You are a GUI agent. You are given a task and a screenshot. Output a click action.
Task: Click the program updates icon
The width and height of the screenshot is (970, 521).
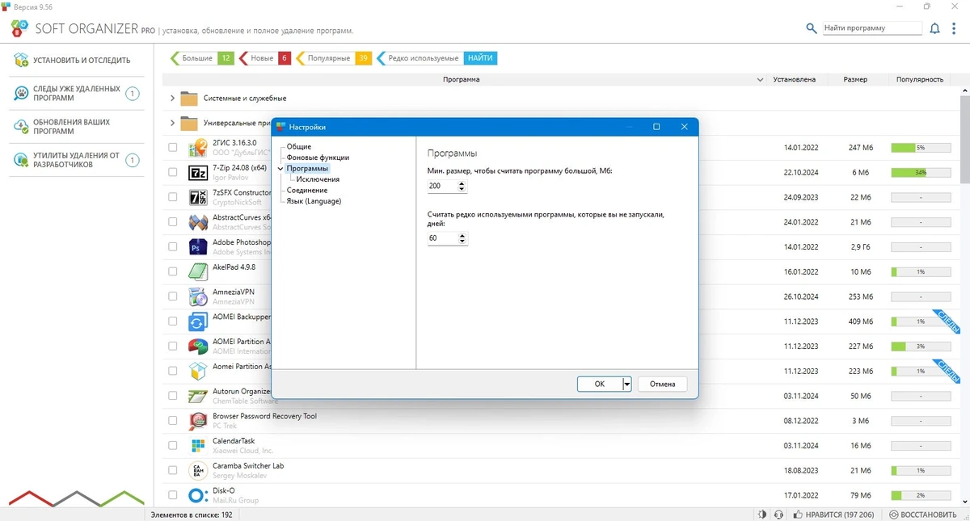pos(21,127)
